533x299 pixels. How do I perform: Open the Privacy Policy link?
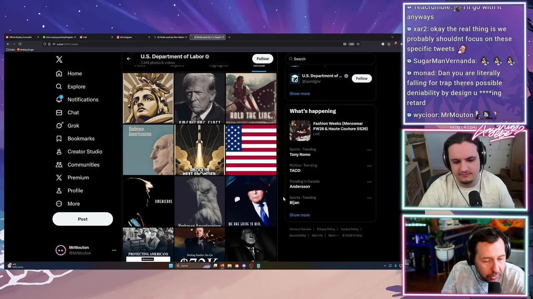point(326,229)
